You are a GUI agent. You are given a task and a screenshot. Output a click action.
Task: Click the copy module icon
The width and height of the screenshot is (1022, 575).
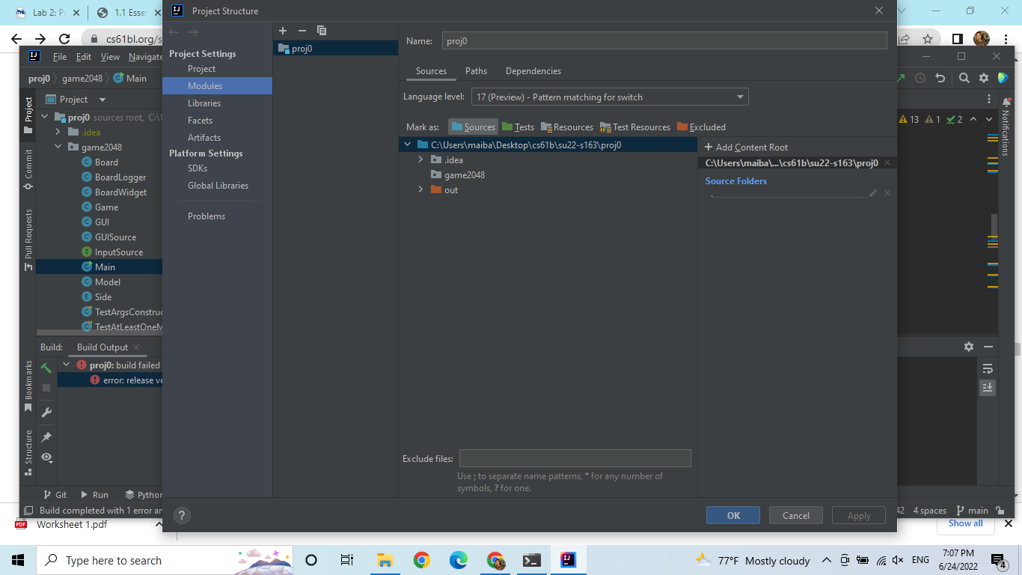322,31
